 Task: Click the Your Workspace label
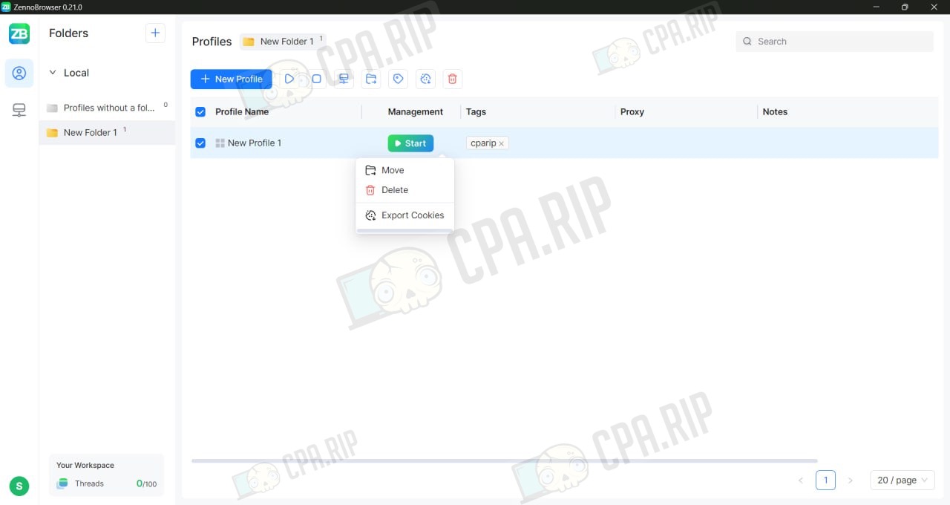(x=85, y=466)
